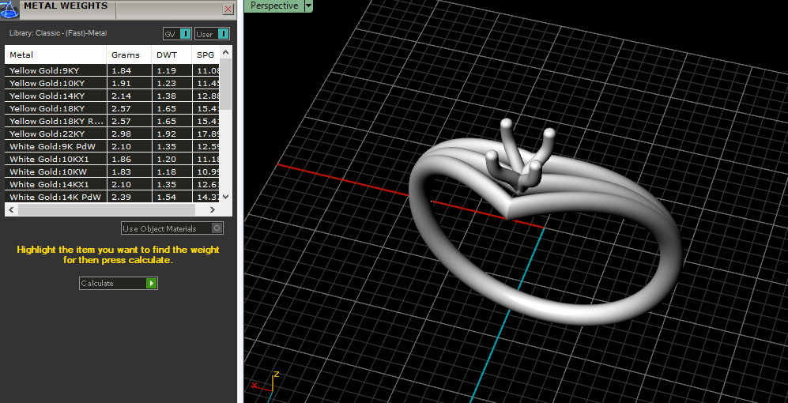Select the White Gold:14K PdW row
Image resolution: width=788 pixels, height=403 pixels.
(x=112, y=197)
